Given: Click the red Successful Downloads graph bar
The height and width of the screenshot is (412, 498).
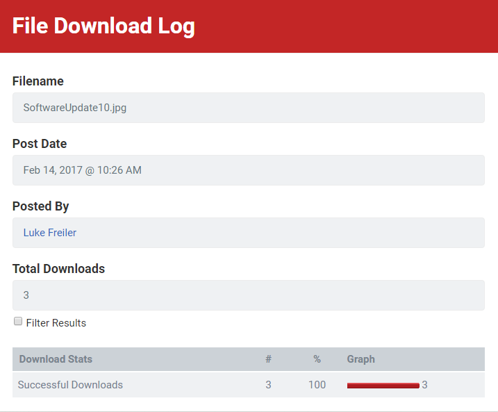Looking at the screenshot, I should (x=383, y=386).
